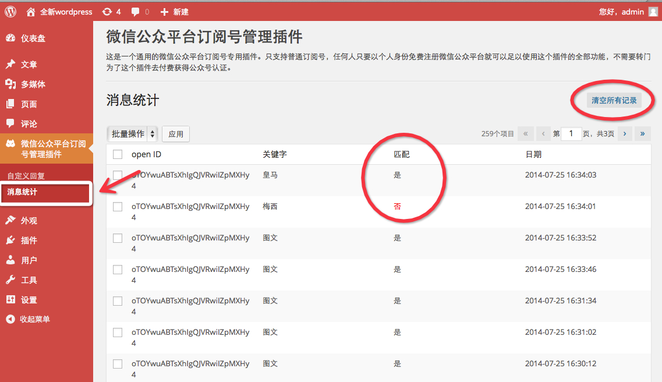This screenshot has width=662, height=382.
Task: Click the WordPress logo icon
Action: [10, 12]
